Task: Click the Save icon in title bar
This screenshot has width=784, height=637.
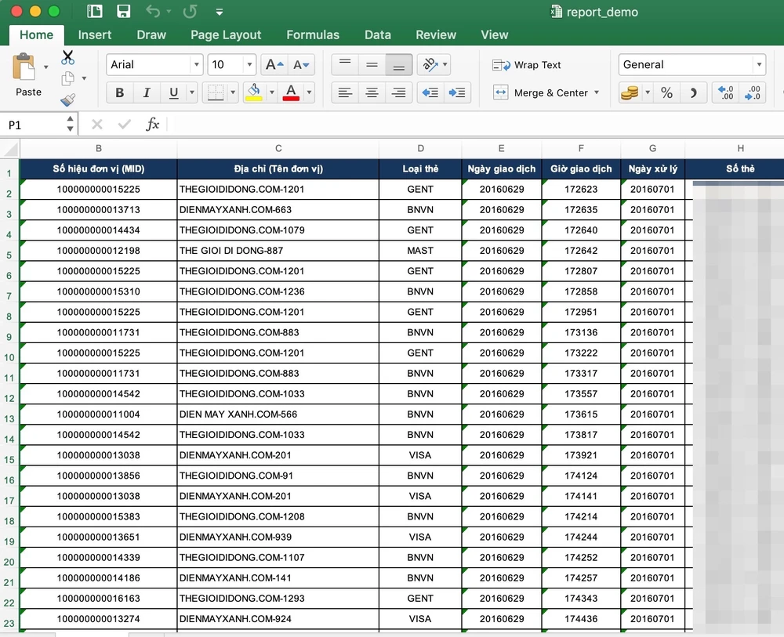Action: (x=123, y=12)
